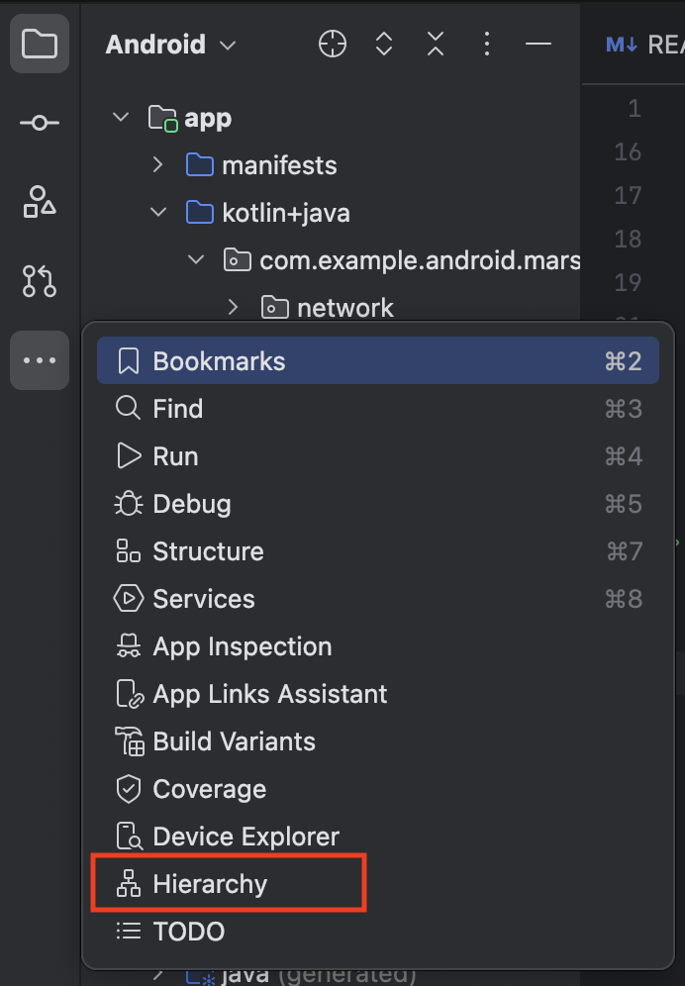
Task: Open the Commit tool window
Action: click(40, 123)
